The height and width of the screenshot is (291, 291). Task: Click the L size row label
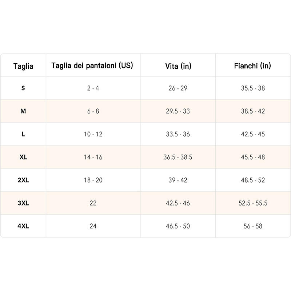pos(23,134)
